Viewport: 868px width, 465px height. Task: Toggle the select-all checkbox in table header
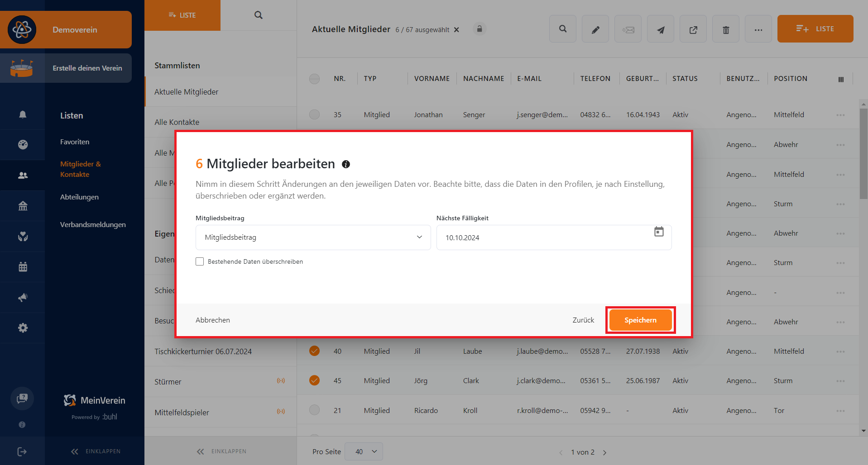pos(314,79)
